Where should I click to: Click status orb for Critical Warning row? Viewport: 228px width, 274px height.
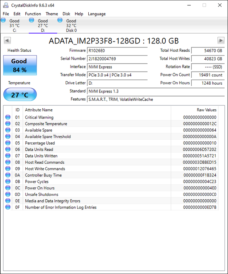pyautogui.click(x=8, y=117)
